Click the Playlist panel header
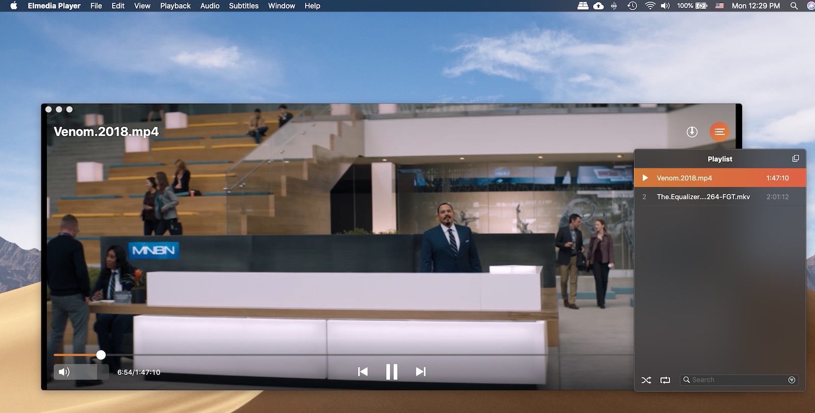The image size is (815, 413). (x=720, y=159)
